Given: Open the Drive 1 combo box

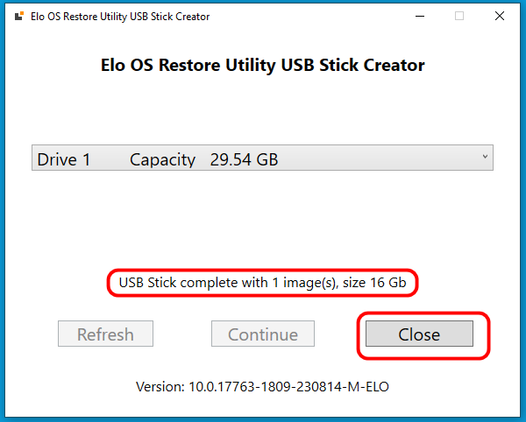Looking at the screenshot, I should tap(262, 158).
